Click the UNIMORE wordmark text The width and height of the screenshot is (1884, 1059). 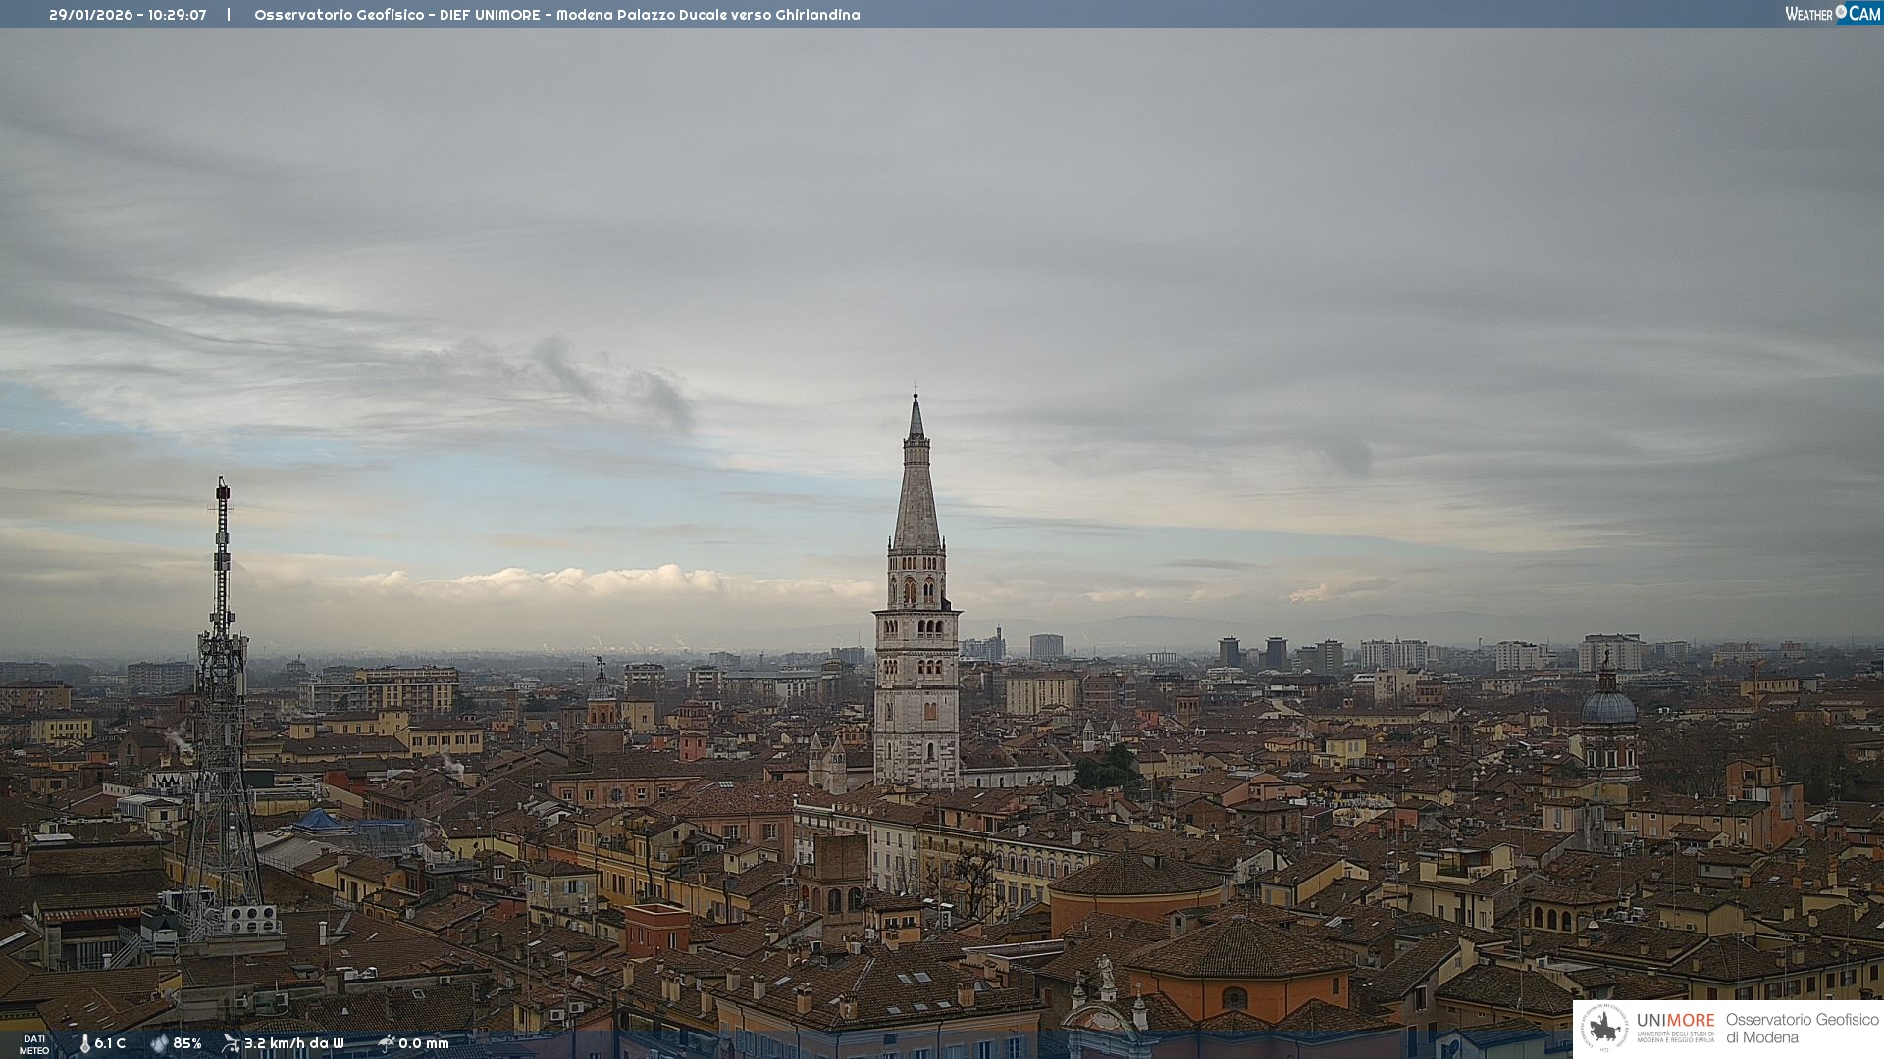point(1675,1020)
